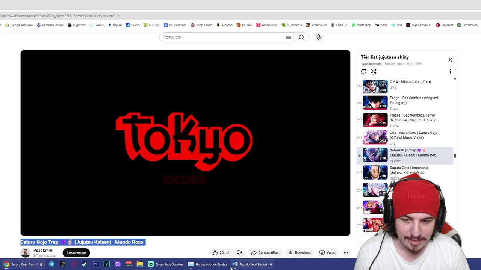
Task: Like the video with thumbs-up 20 mil
Action: point(221,252)
